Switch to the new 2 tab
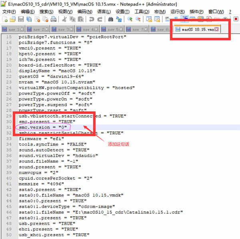 point(38,29)
